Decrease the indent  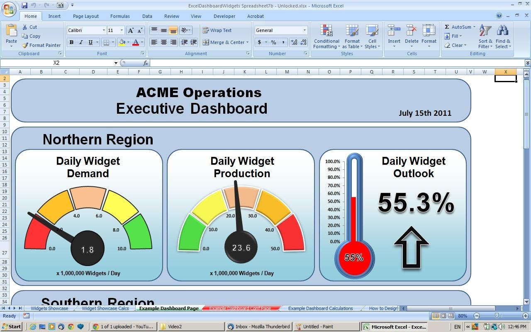tap(184, 42)
